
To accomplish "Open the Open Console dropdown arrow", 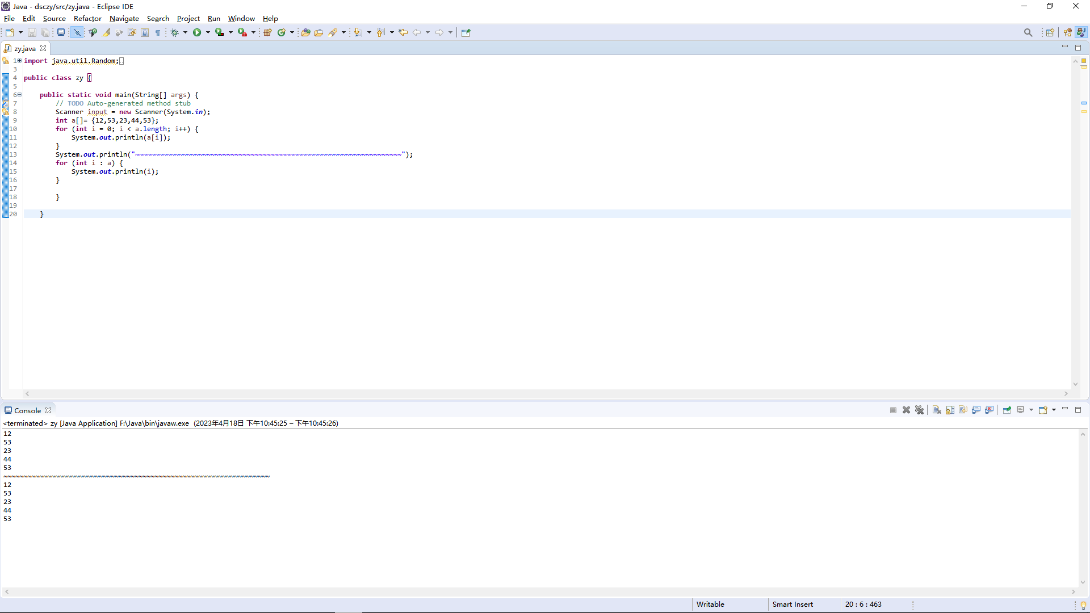I will click(1054, 410).
